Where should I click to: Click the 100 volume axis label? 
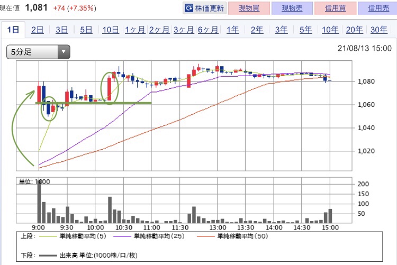pyautogui.click(x=363, y=204)
